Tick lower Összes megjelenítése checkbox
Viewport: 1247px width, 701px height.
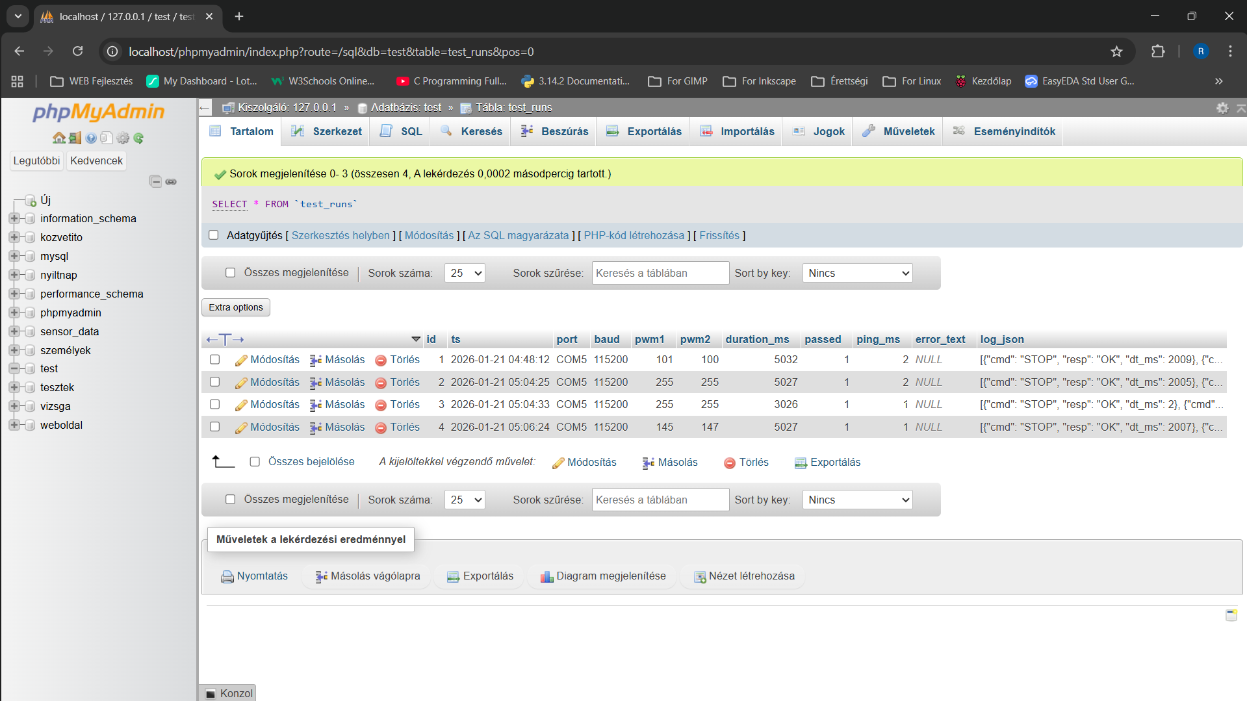[x=230, y=500]
